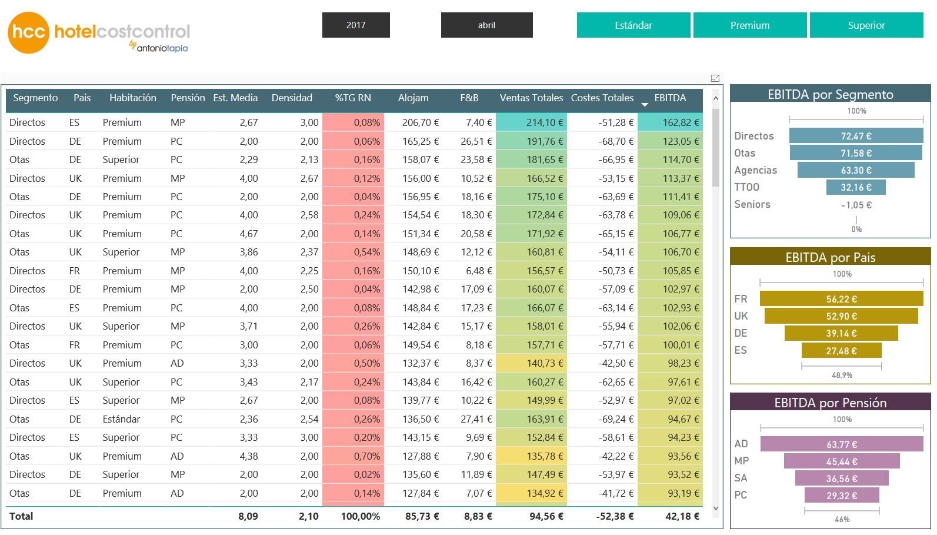Click the table scrollbar up arrow
The image size is (937, 535).
pyautogui.click(x=716, y=98)
